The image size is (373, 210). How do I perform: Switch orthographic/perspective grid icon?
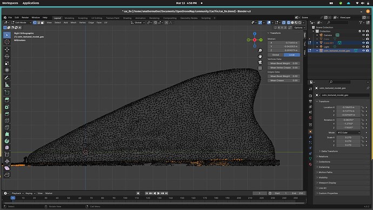click(260, 68)
